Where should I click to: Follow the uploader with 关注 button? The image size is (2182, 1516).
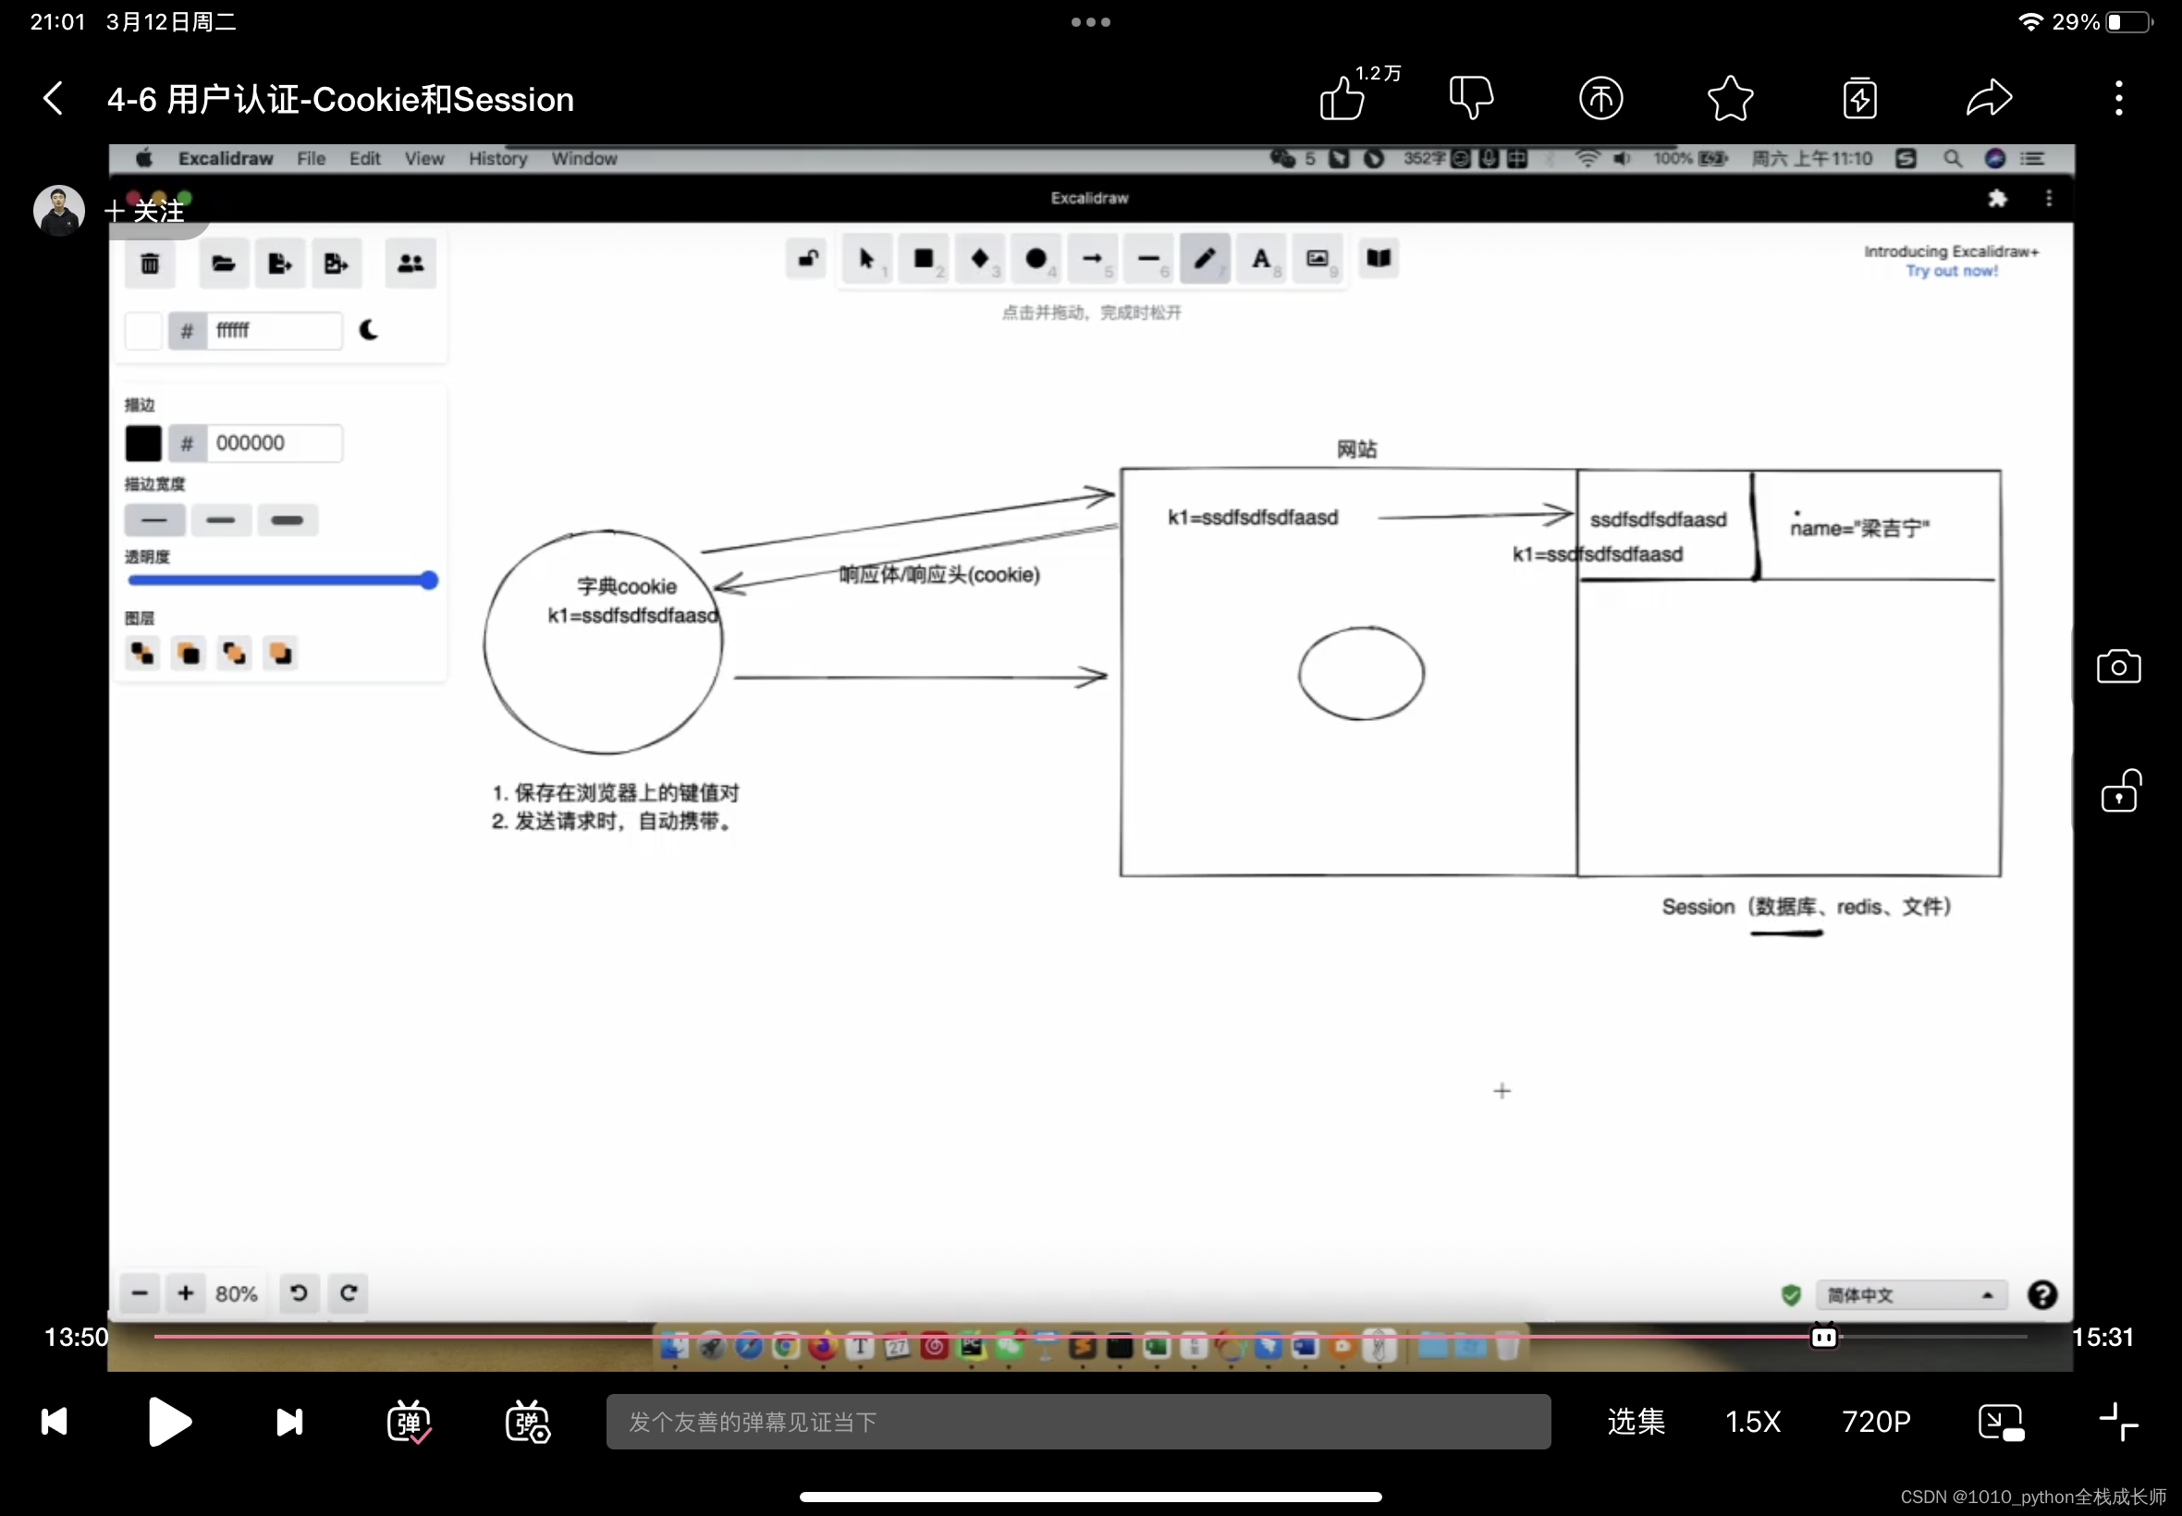point(145,210)
